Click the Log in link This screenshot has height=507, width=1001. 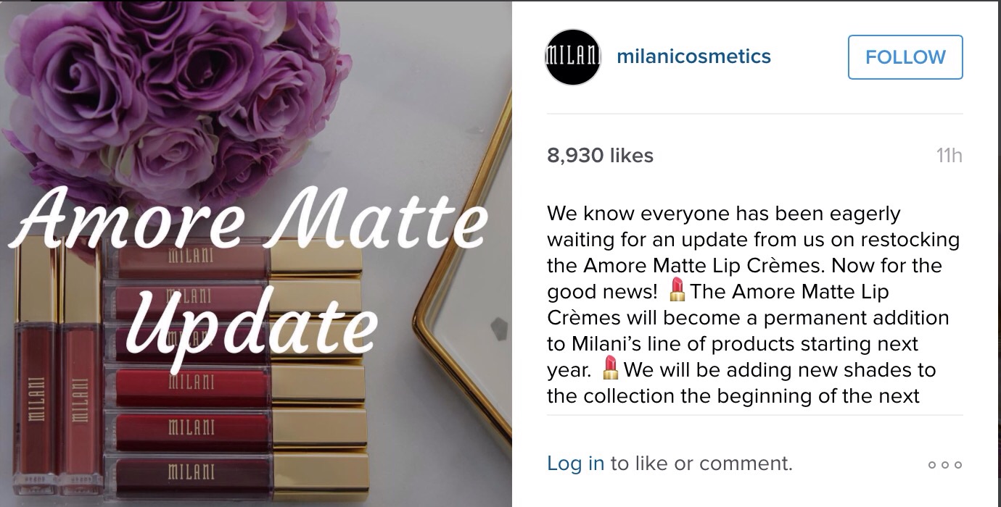coord(575,463)
